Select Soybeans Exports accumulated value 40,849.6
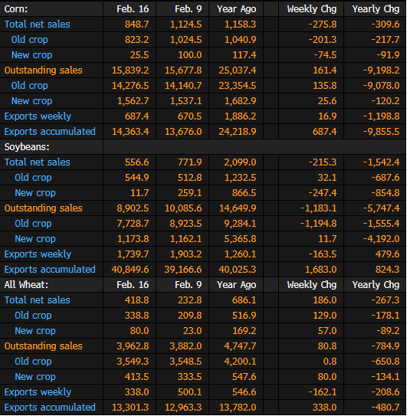The image size is (407, 416). (130, 270)
